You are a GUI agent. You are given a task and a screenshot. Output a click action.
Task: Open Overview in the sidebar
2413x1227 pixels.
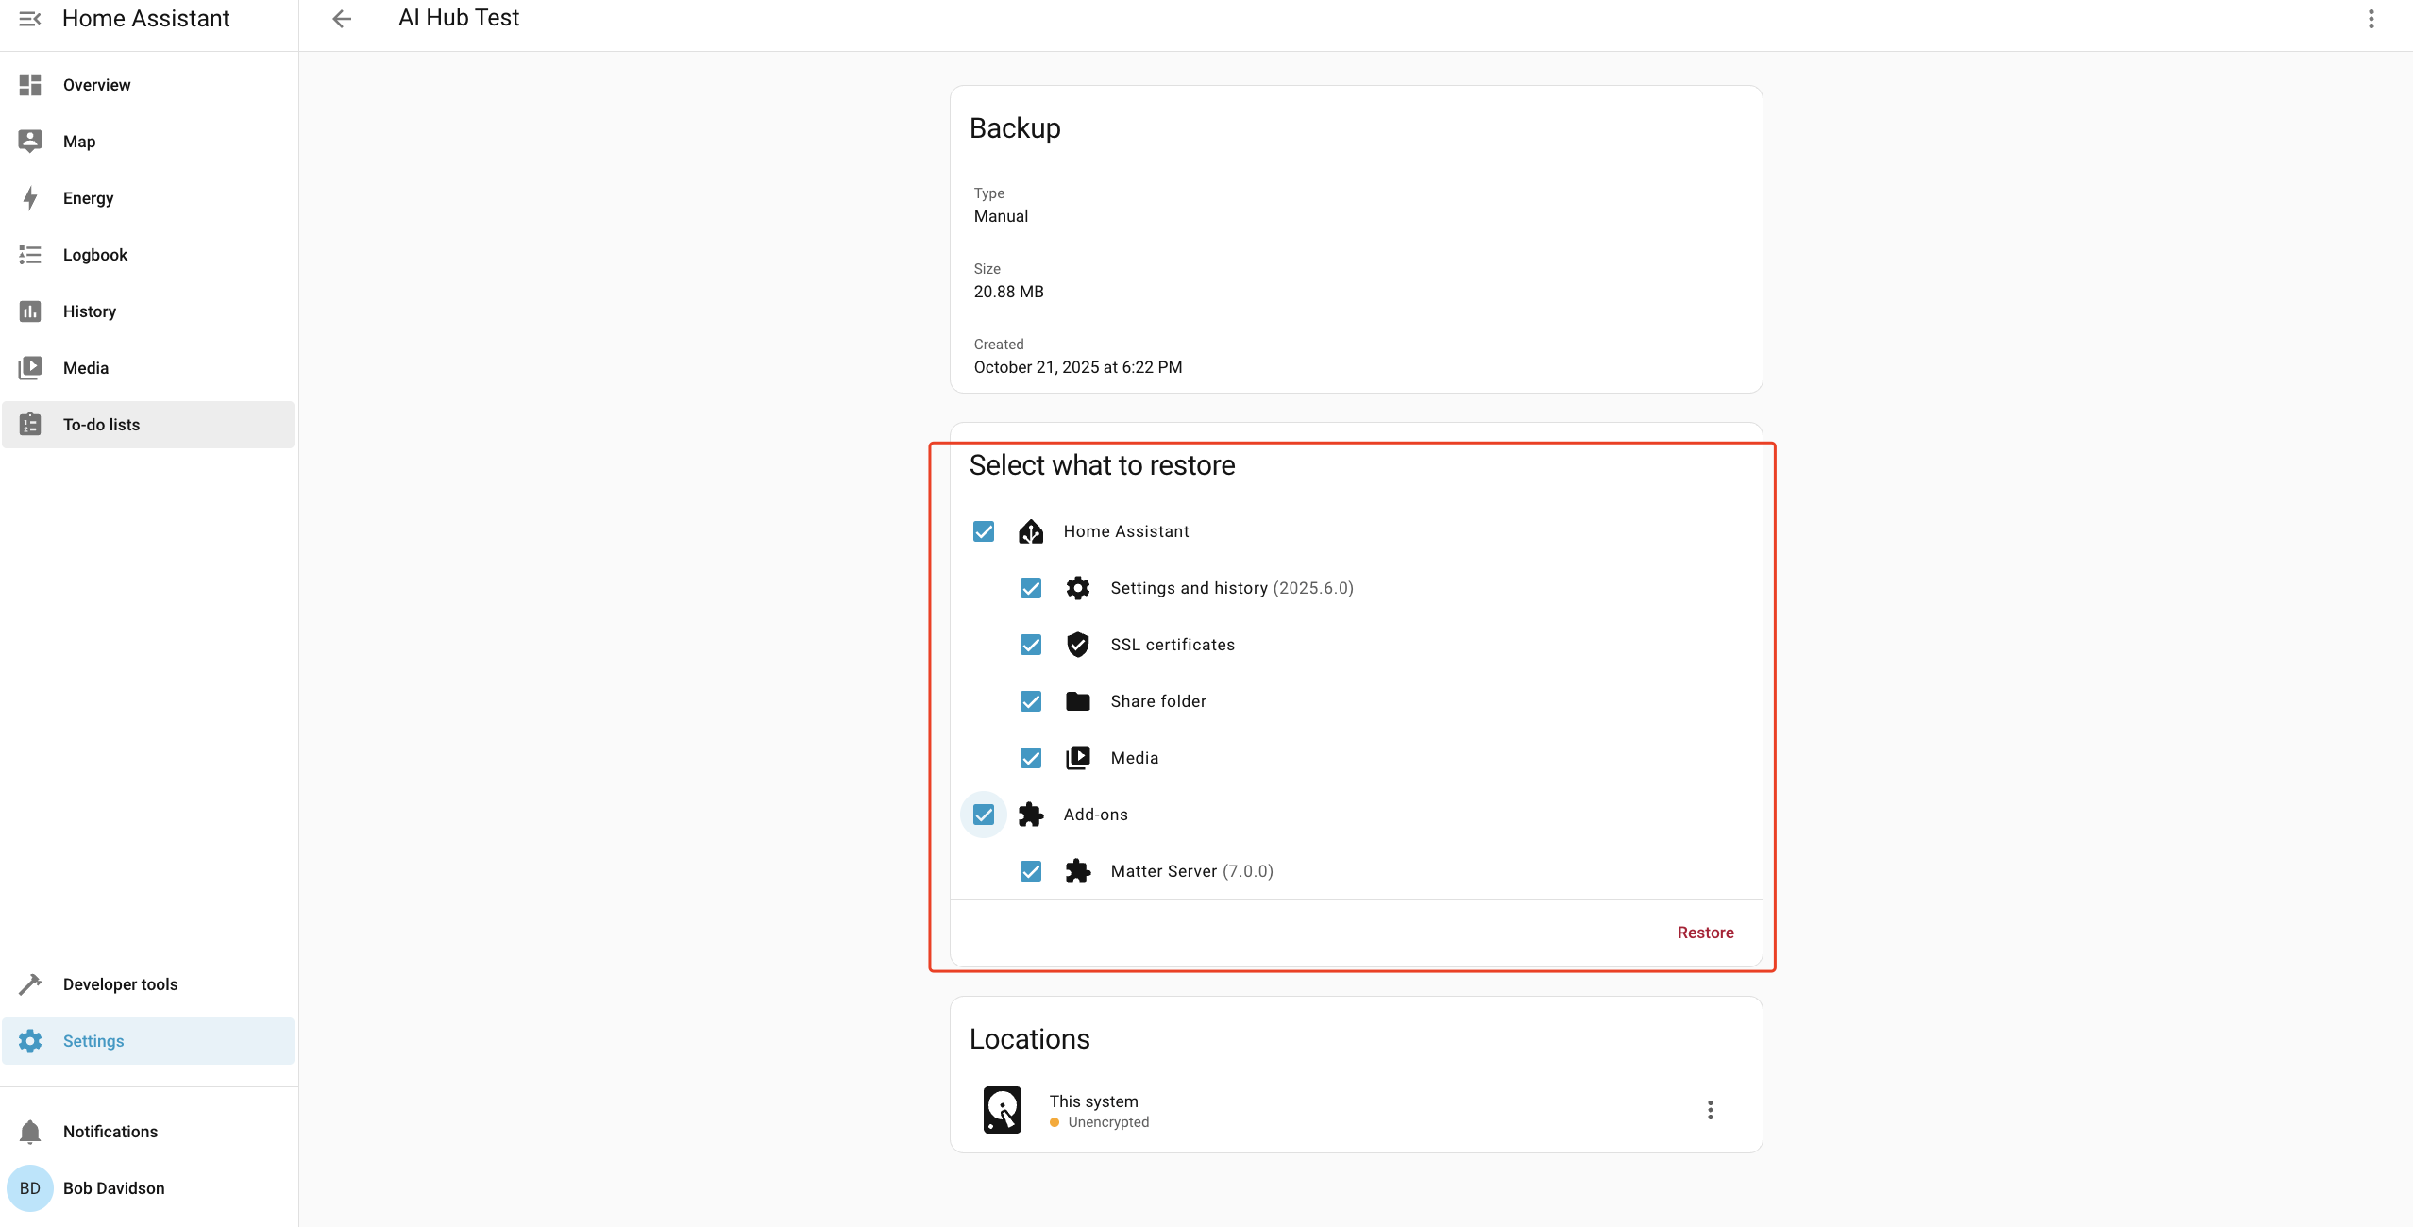pyautogui.click(x=148, y=85)
